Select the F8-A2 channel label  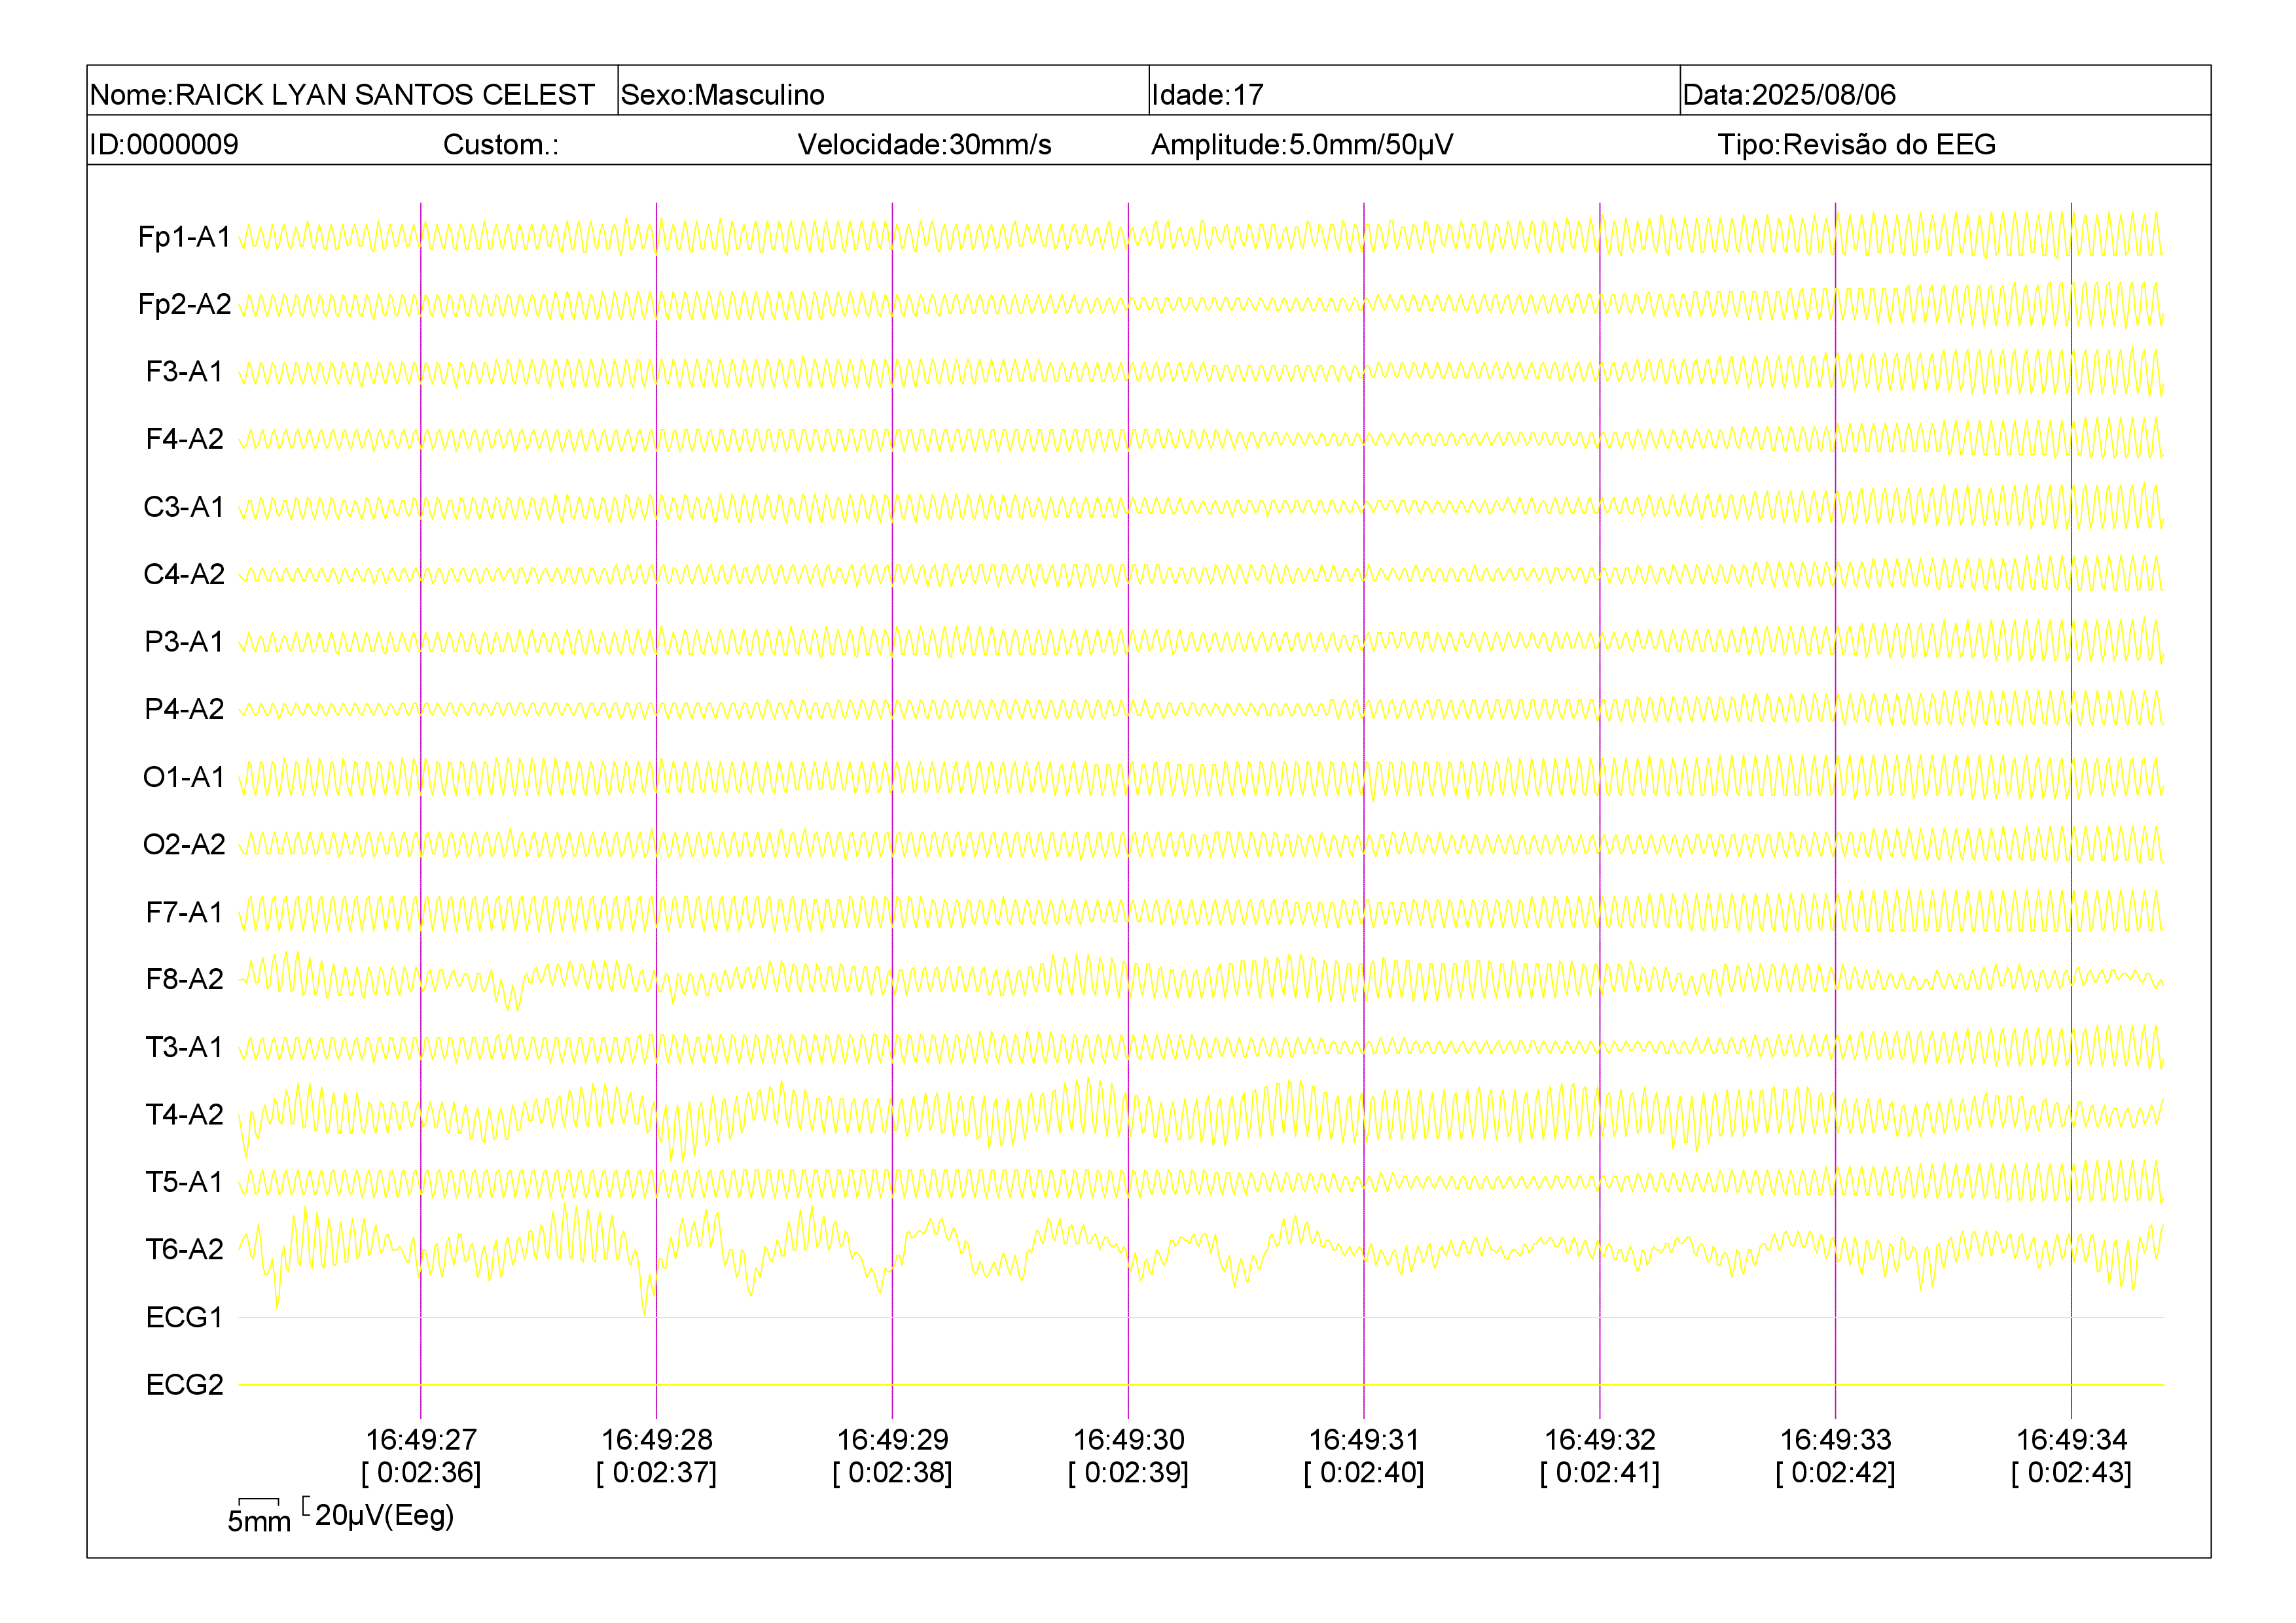pos(184,979)
